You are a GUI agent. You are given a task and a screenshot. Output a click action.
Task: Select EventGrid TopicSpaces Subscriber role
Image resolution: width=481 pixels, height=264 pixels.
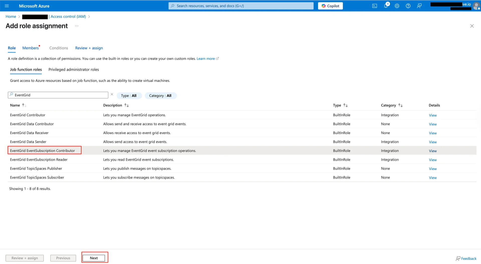tap(37, 177)
